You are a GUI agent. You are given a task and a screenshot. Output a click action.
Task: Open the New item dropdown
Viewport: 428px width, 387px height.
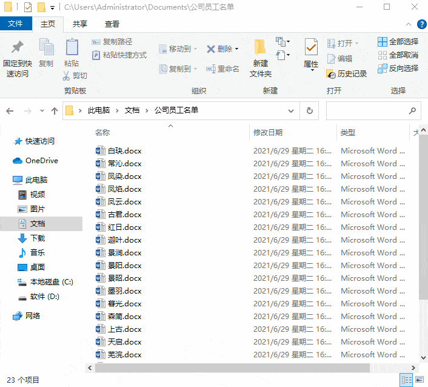[283, 42]
